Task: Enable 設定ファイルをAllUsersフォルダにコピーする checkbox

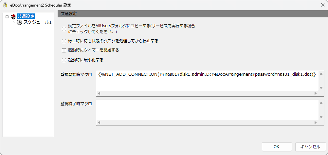Action: click(64, 29)
